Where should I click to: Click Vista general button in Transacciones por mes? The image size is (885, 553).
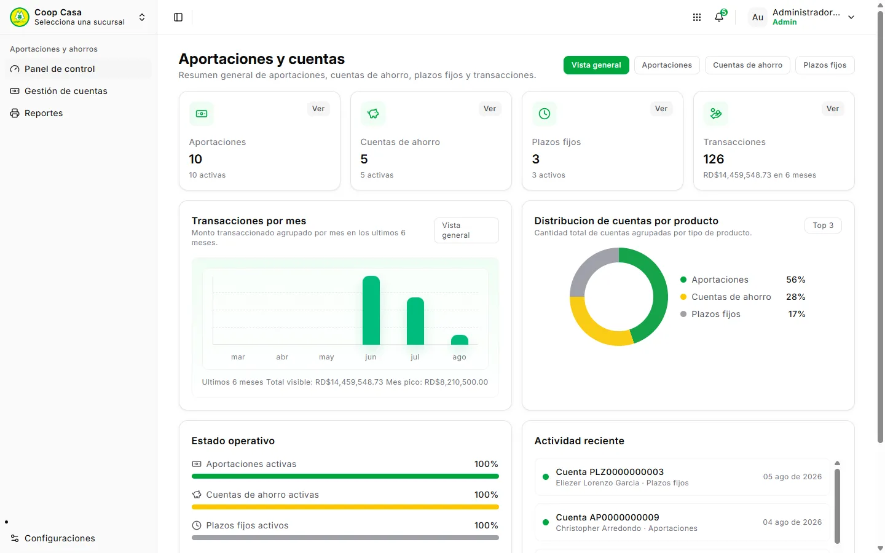466,230
